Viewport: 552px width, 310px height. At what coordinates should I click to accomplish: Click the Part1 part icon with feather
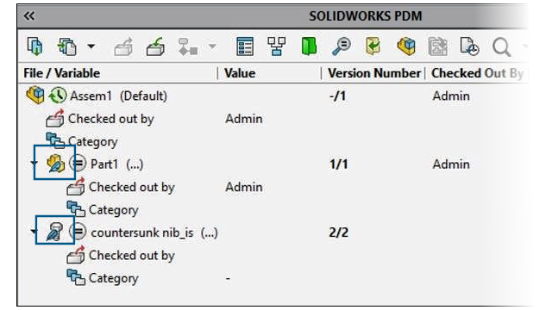click(x=55, y=164)
